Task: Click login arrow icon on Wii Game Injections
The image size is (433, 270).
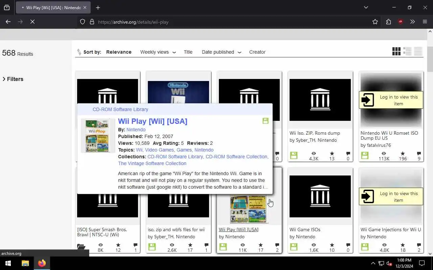Action: point(367,196)
